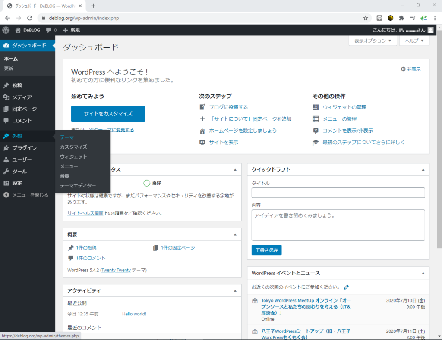This screenshot has width=442, height=340.
Task: Click the 投稿 pushpin icon in sidebar
Action: [6, 85]
